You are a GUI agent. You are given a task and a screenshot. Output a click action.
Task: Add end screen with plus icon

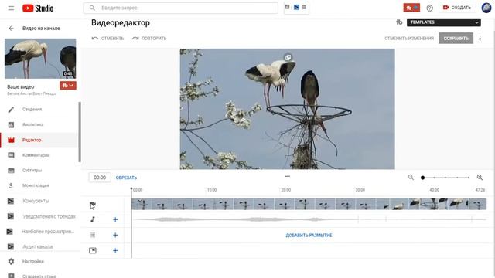[115, 250]
